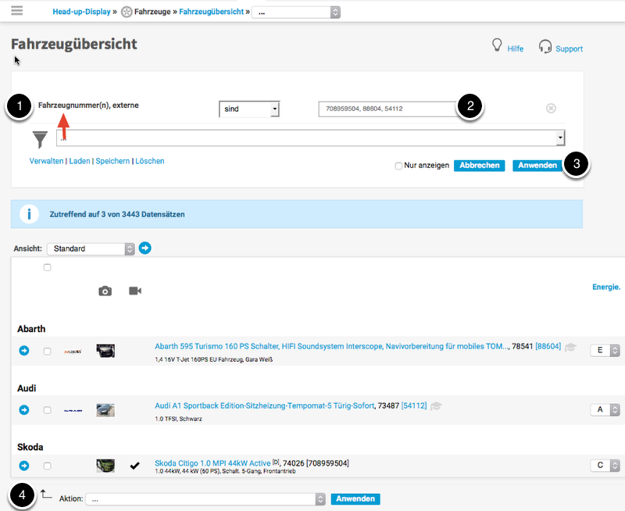Open the Aktion dropdown at bottom
This screenshot has width=625, height=511.
click(x=205, y=498)
